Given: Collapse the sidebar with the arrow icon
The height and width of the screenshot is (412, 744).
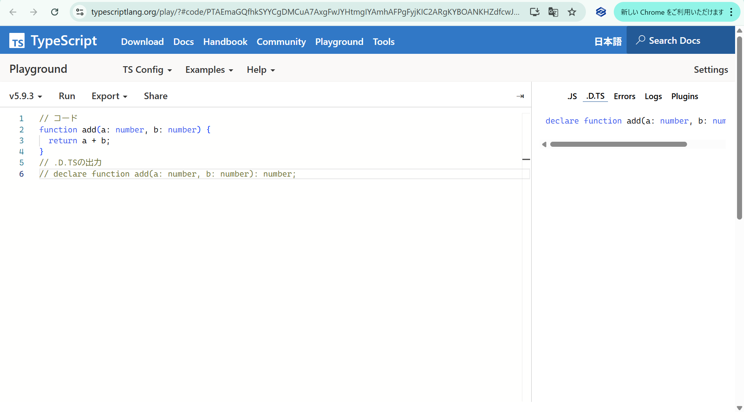Looking at the screenshot, I should tap(520, 96).
